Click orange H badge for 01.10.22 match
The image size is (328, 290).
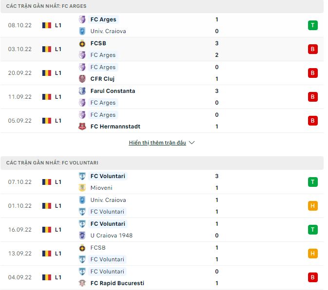coord(313,206)
